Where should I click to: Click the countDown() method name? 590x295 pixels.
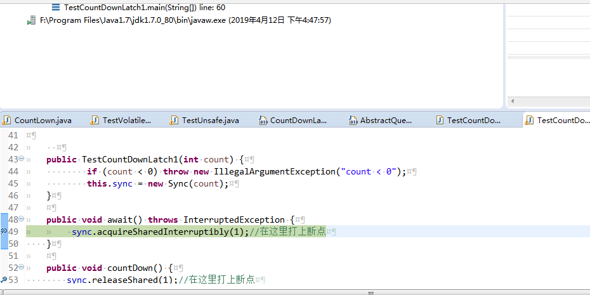(135, 268)
